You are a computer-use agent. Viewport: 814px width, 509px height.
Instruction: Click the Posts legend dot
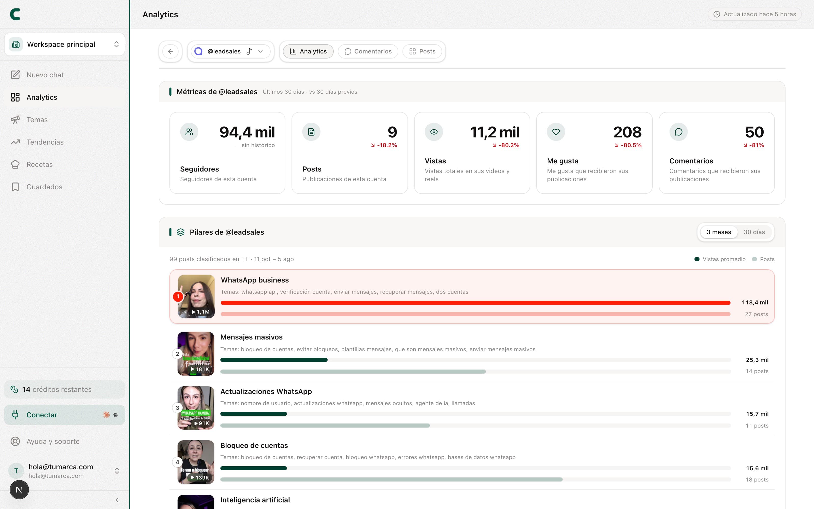754,259
